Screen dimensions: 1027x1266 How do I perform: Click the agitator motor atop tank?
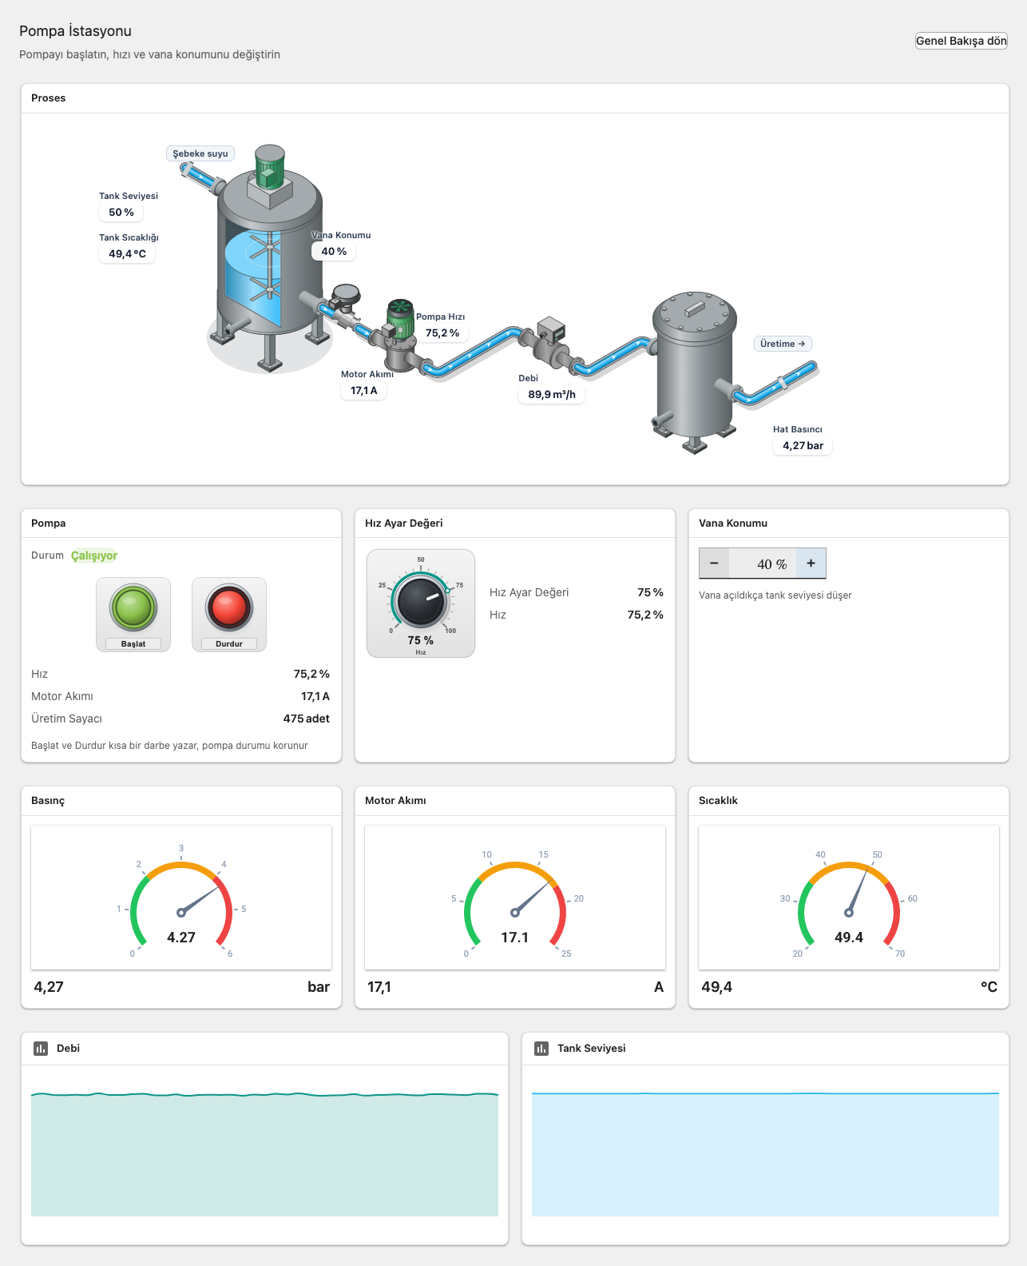[269, 166]
